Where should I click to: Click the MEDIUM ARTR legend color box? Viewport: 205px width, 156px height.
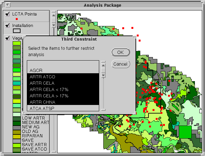(17, 123)
